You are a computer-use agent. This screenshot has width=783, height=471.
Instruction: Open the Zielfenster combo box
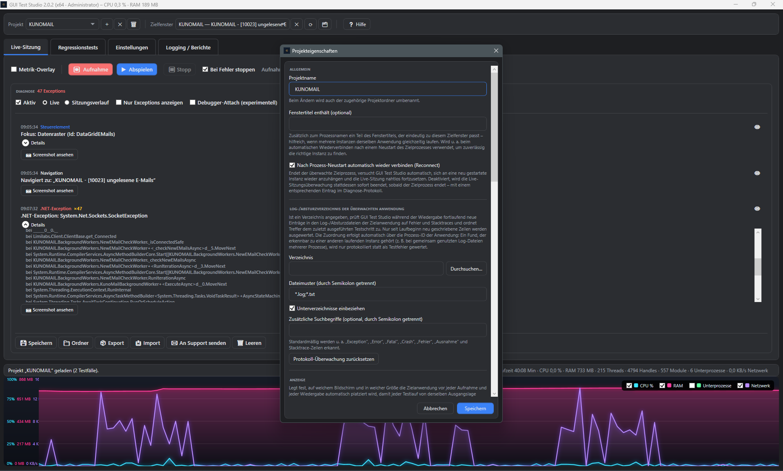tap(233, 24)
